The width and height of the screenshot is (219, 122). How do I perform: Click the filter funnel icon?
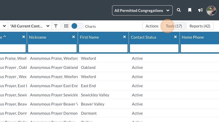pyautogui.click(x=56, y=26)
